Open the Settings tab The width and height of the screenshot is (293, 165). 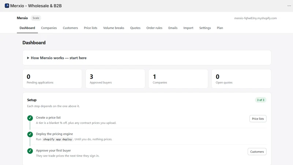coord(205,28)
